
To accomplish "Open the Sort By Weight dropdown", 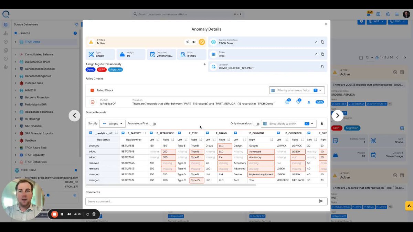I will pos(112,124).
